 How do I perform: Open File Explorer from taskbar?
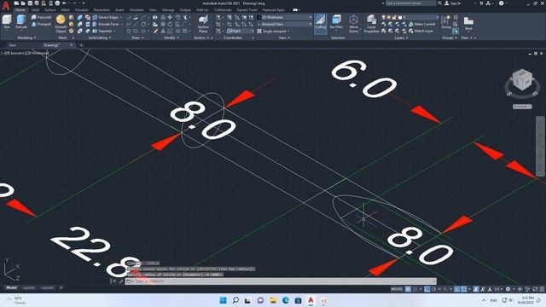pos(273,300)
